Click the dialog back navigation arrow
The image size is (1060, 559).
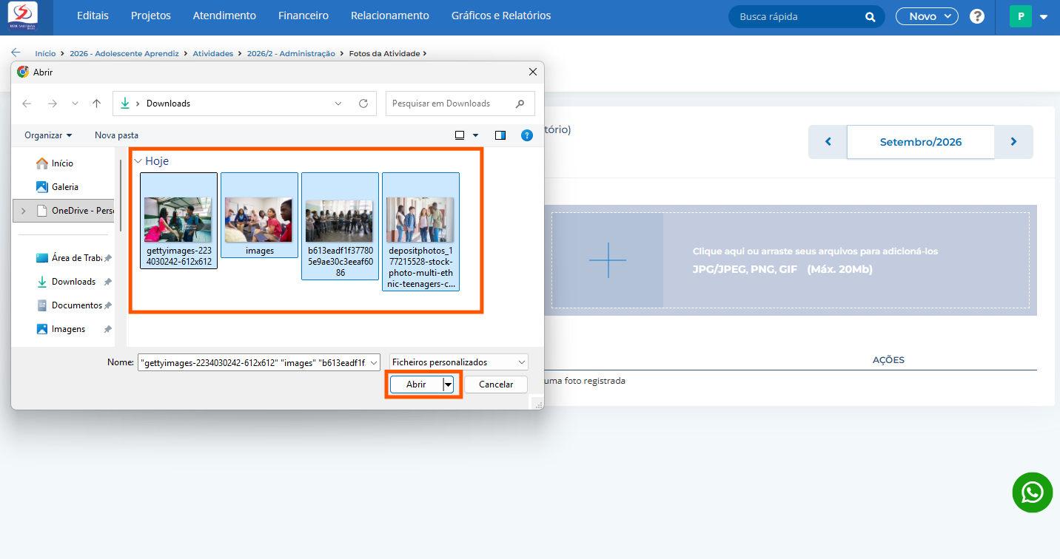tap(27, 104)
